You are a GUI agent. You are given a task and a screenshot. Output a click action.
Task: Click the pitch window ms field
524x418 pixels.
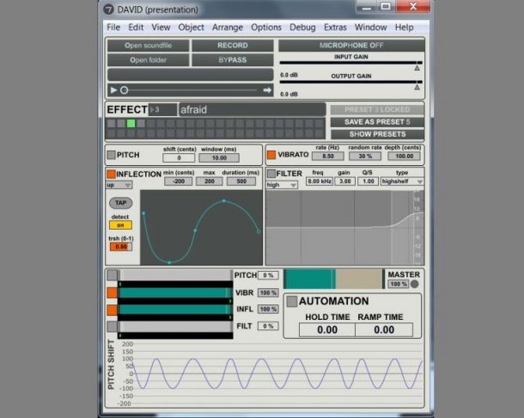219,157
